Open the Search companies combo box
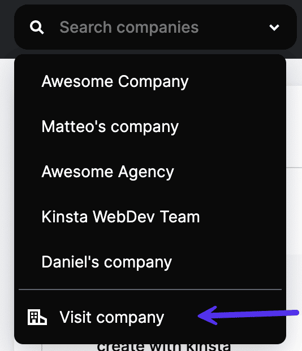This screenshot has height=351, width=302. 156,27
